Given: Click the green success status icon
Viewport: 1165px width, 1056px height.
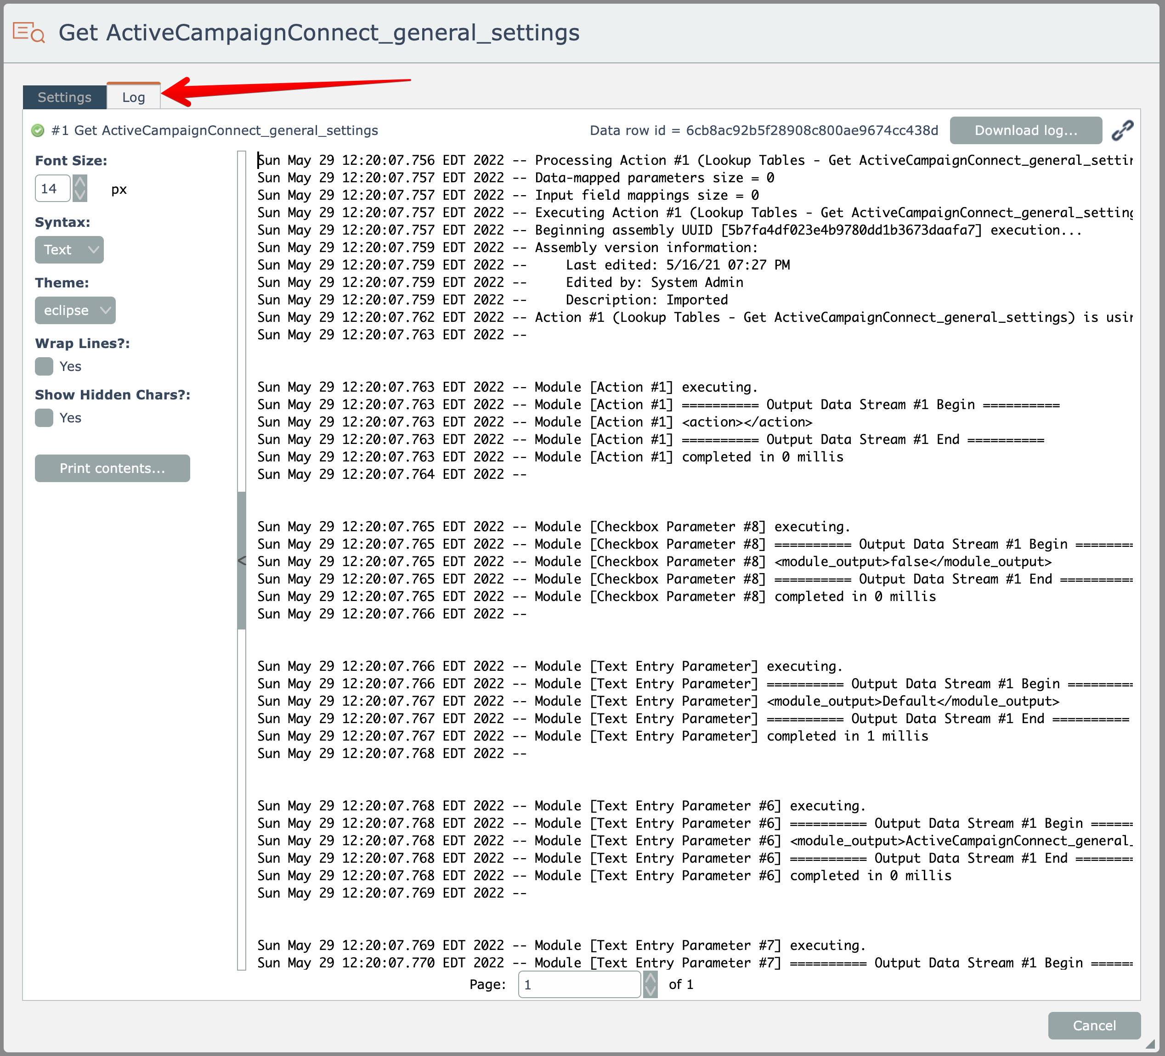Looking at the screenshot, I should 38,130.
